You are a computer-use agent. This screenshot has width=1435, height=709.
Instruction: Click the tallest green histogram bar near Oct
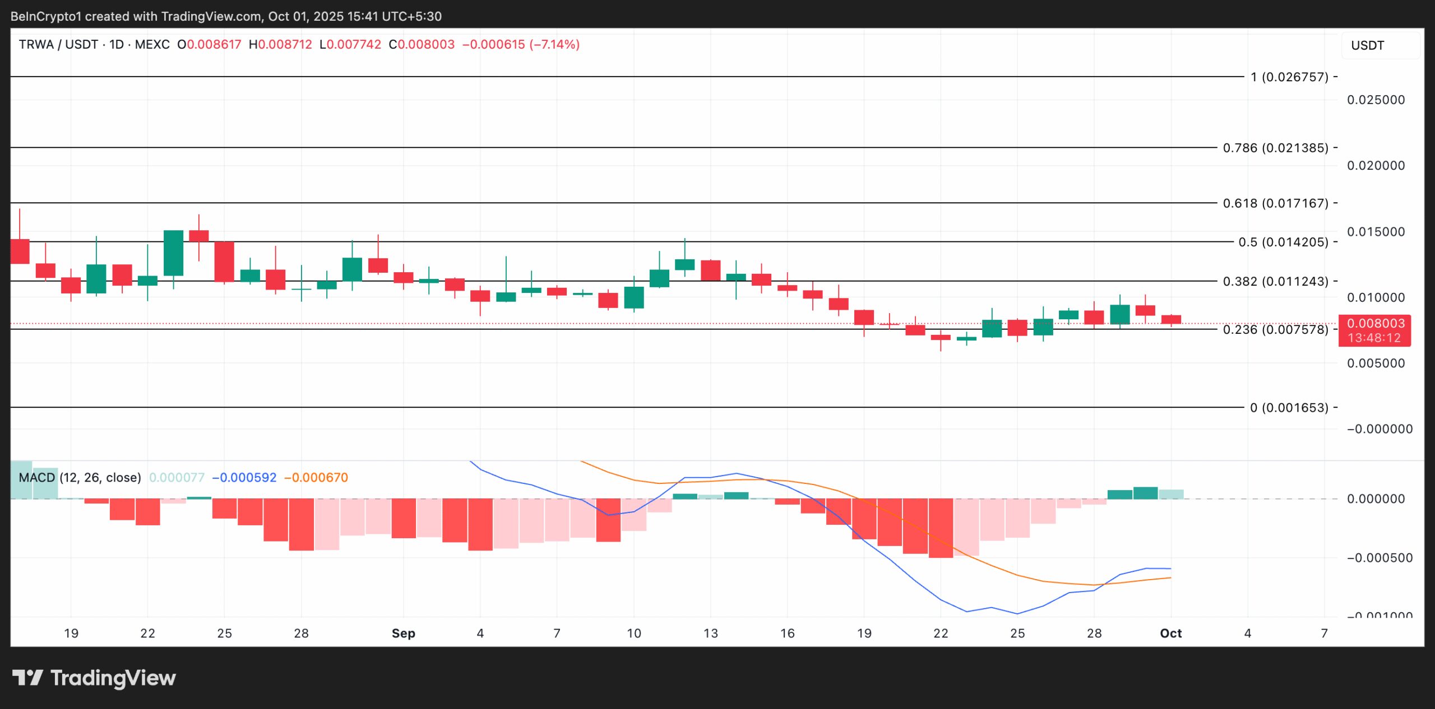(x=1145, y=493)
